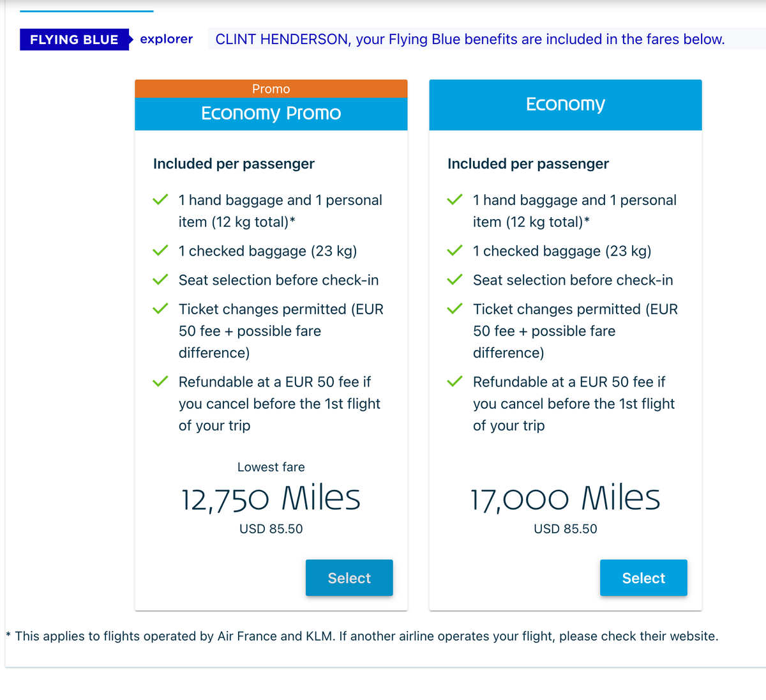Click the checkmark next to hand baggage in Economy column

454,199
